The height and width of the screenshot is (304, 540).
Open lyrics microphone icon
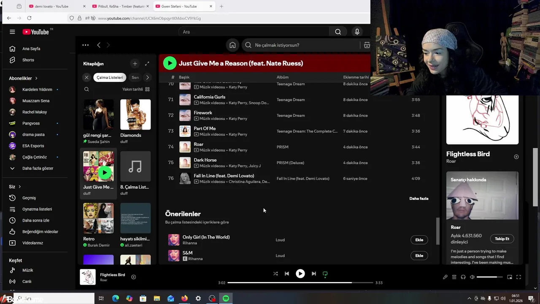[x=445, y=277]
